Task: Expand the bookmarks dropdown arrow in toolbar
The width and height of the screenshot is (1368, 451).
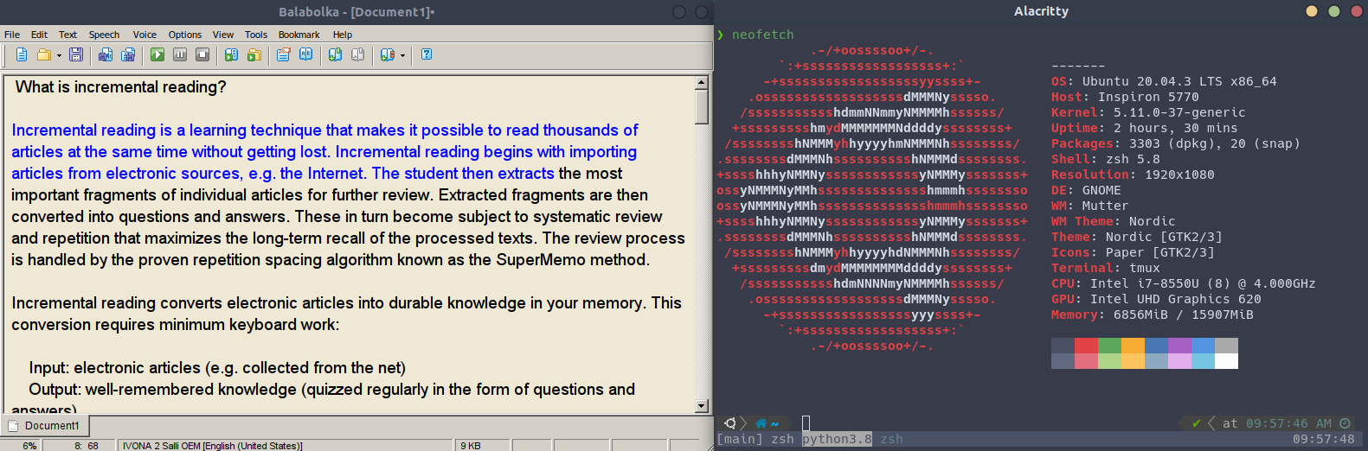Action: 402,55
